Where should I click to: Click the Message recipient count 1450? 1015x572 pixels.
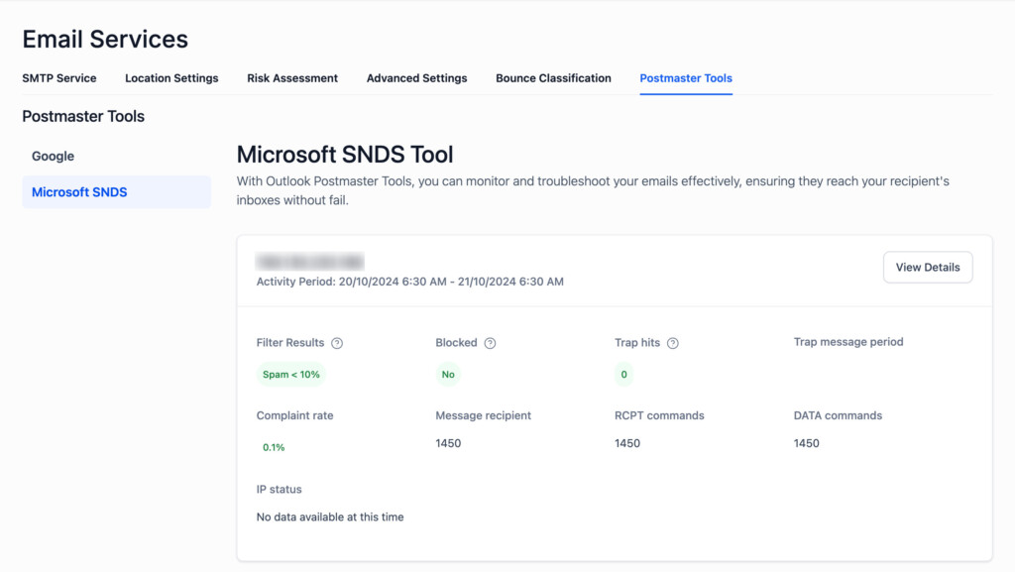coord(448,443)
